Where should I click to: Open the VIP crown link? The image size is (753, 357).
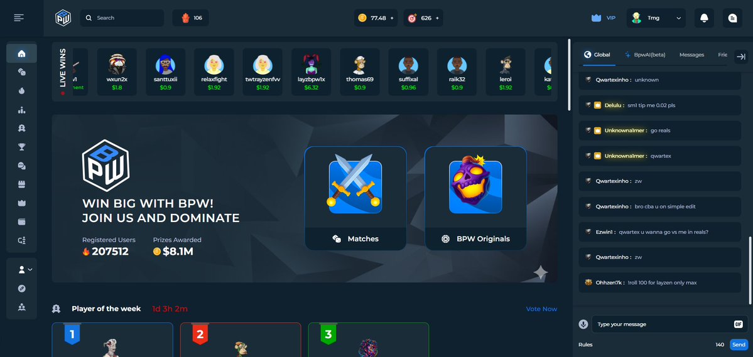[x=604, y=18]
